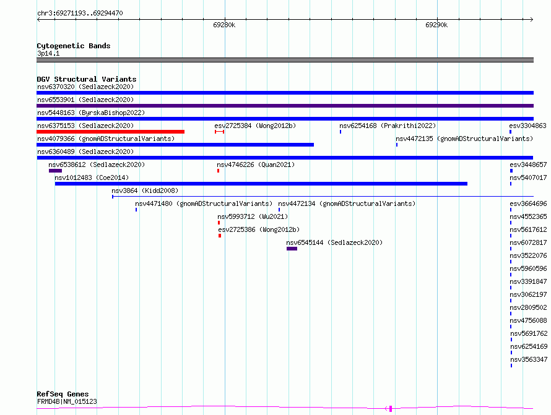Click the nsv4079366 (gnomADStructuralVariants) label
This screenshot has height=415, width=551.
(106, 139)
